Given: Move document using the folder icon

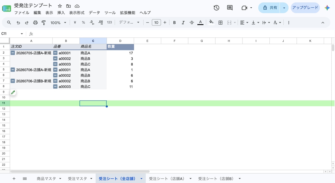Looking at the screenshot, I should click(68, 6).
